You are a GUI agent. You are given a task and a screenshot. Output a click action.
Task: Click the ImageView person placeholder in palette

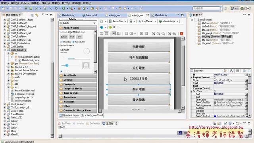[86, 65]
